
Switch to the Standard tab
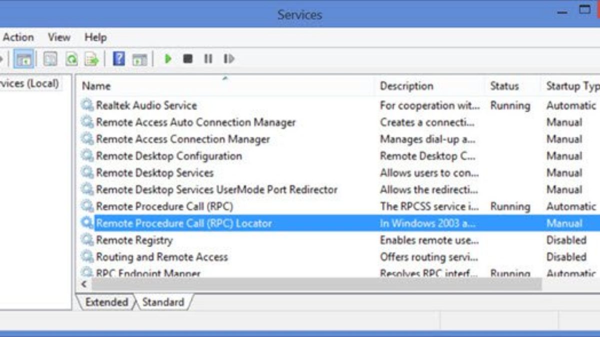[x=163, y=302]
